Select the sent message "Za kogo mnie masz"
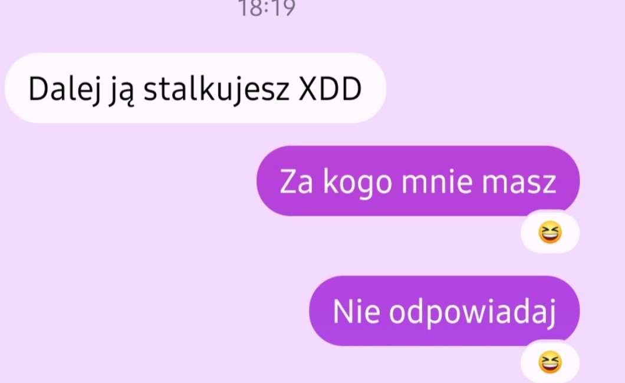Image resolution: width=625 pixels, height=383 pixels. (418, 181)
